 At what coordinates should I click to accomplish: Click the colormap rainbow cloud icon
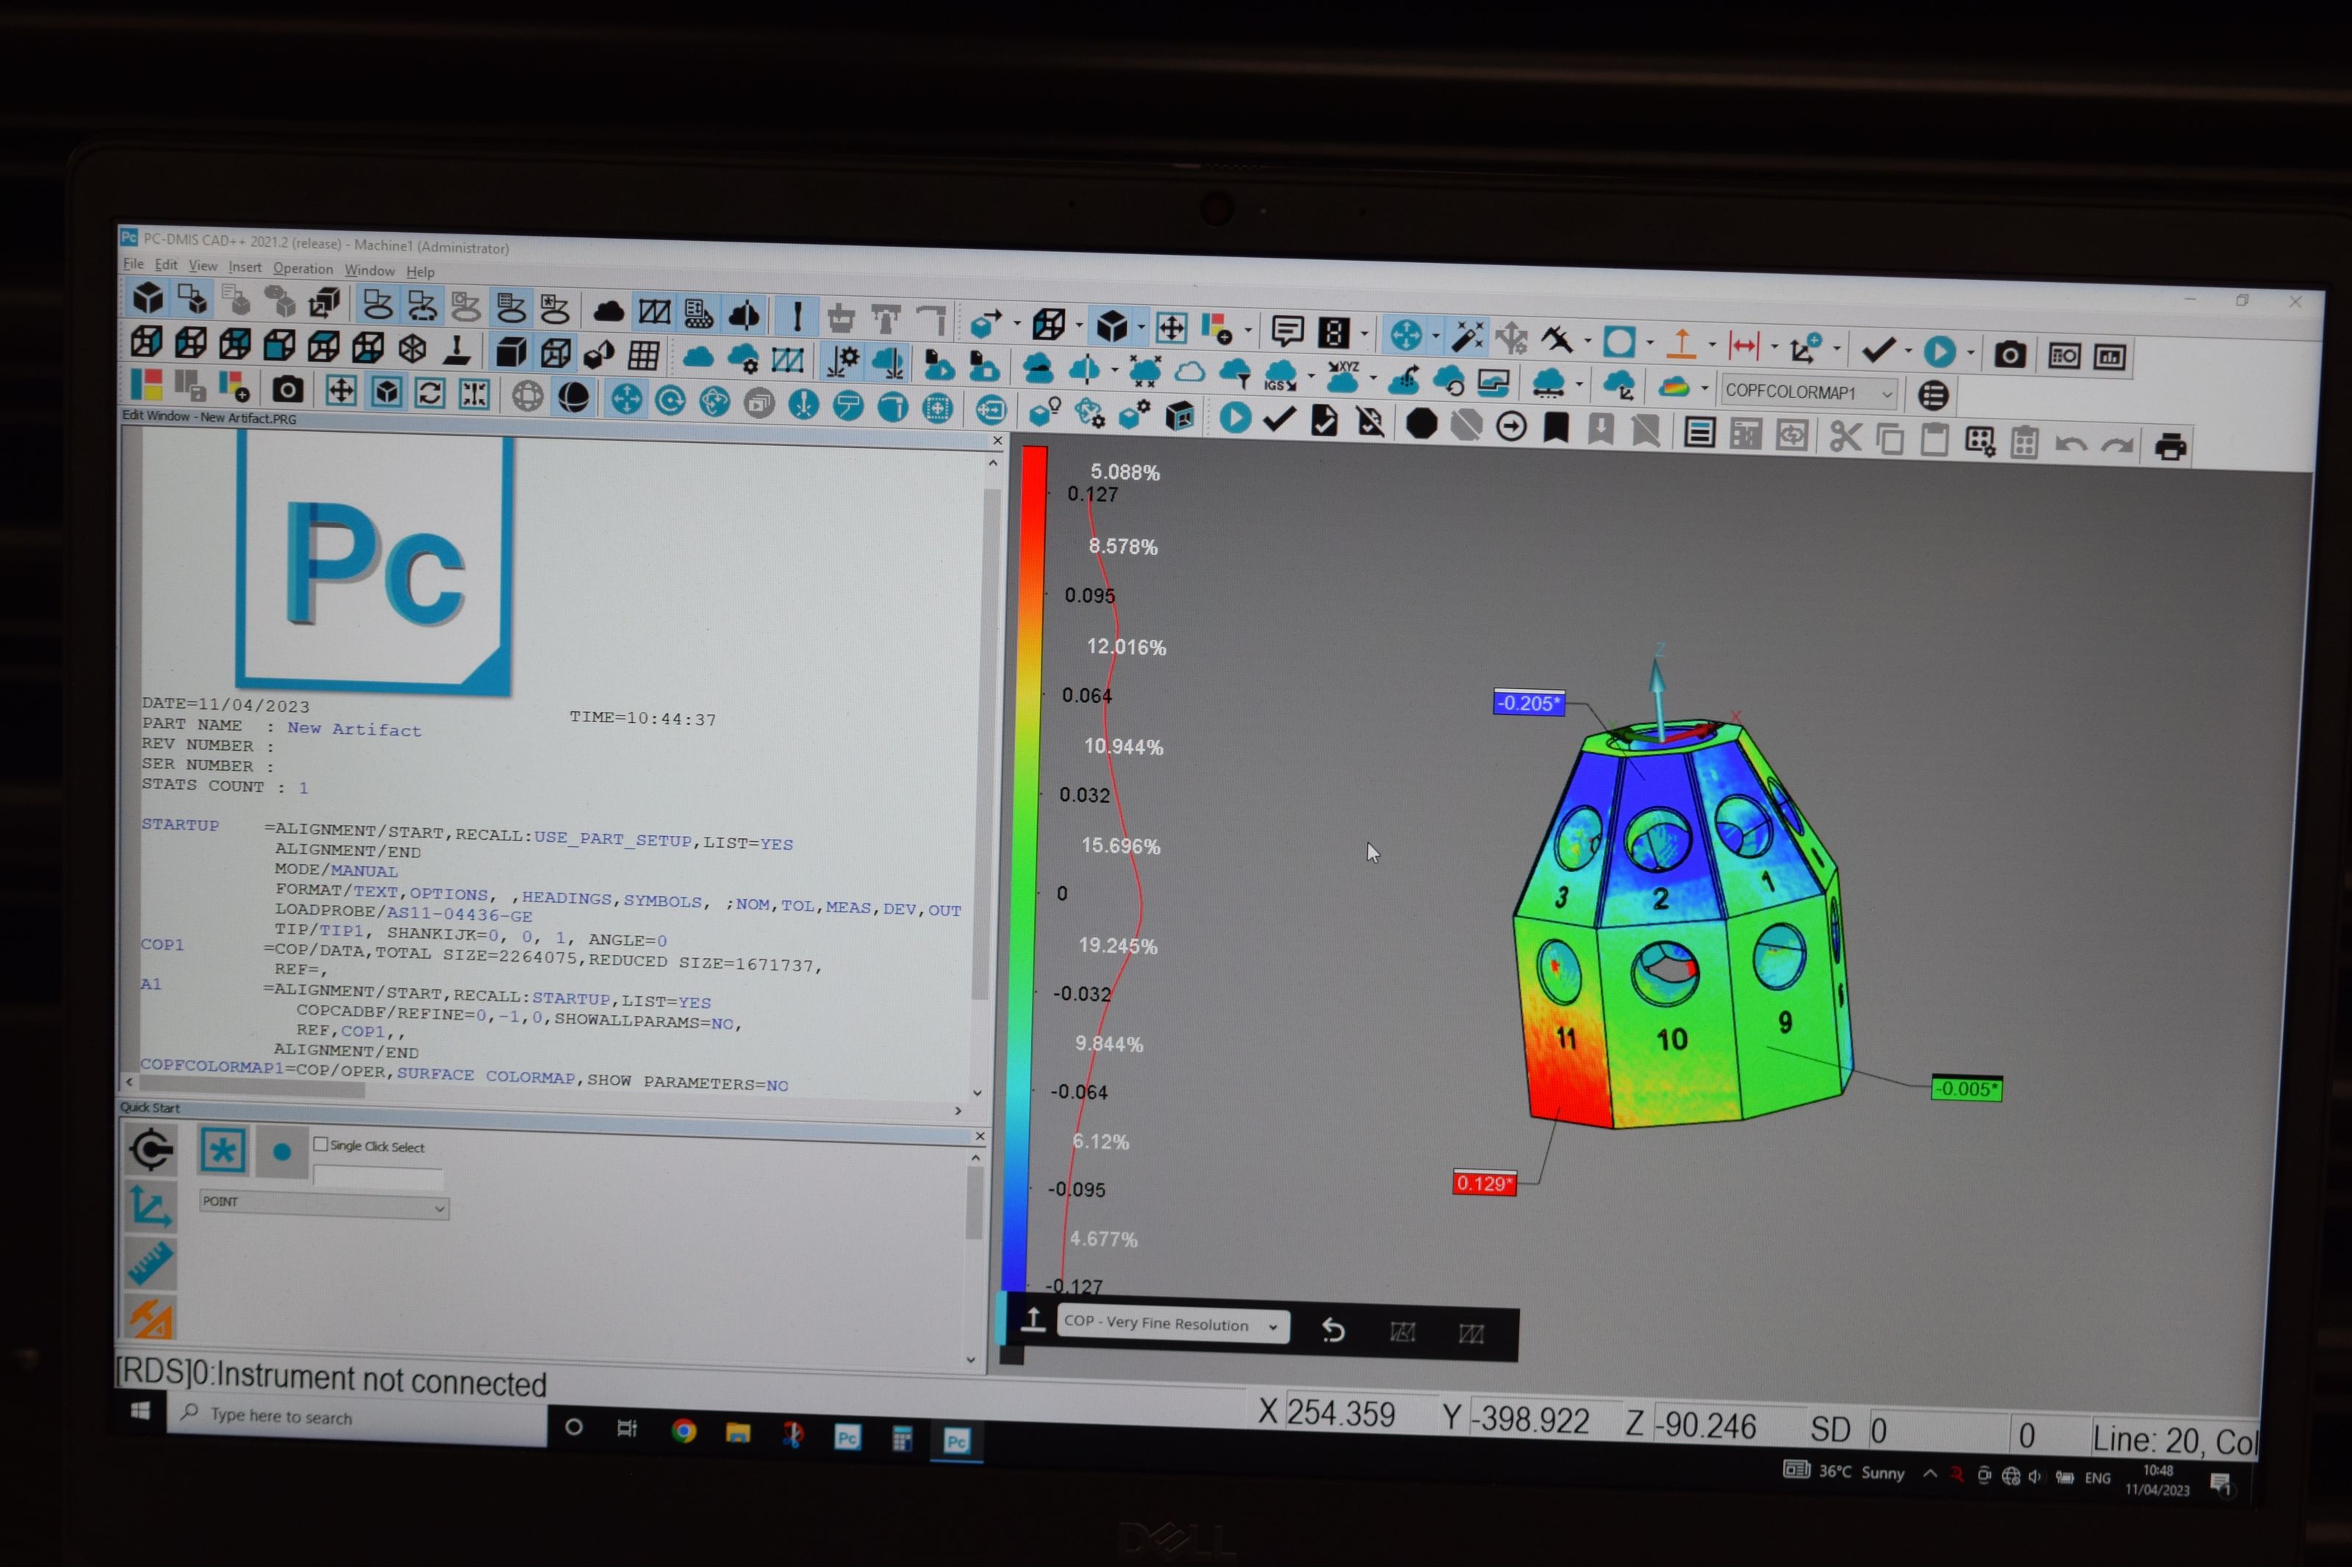click(x=1674, y=386)
